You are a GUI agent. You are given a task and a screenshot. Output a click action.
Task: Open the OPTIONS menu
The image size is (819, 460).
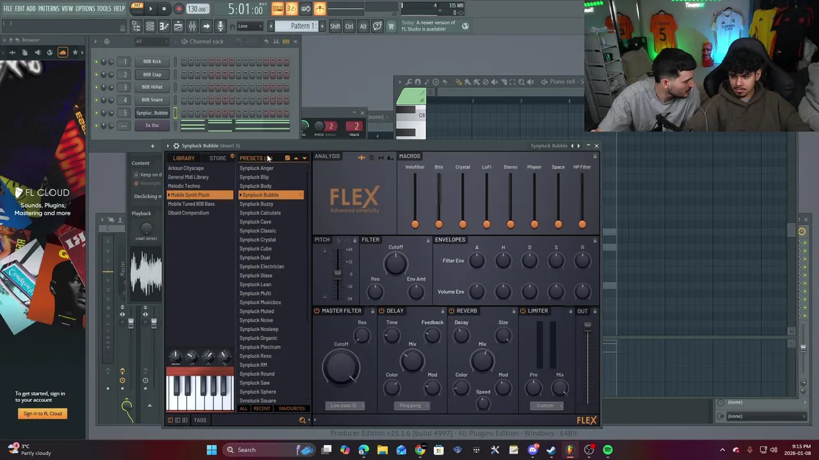(85, 8)
